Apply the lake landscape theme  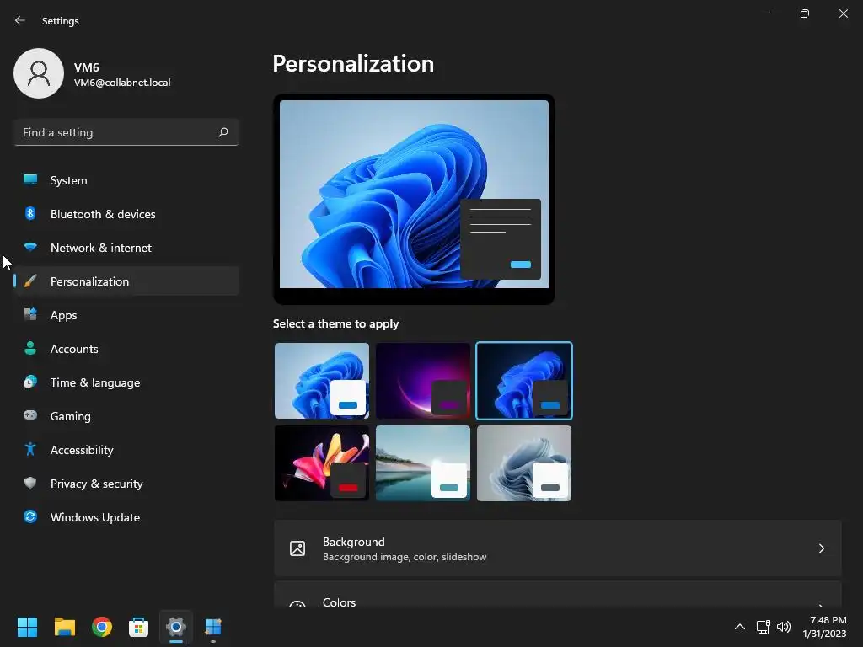[x=423, y=463]
